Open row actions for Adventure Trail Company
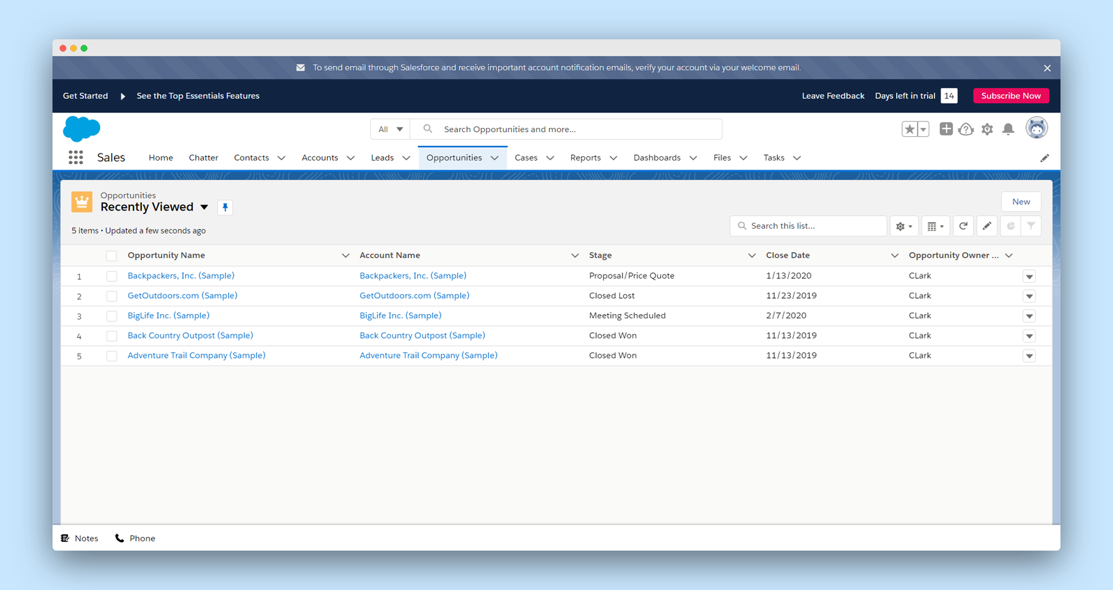Screen dimensions: 1113x590 [1030, 356]
